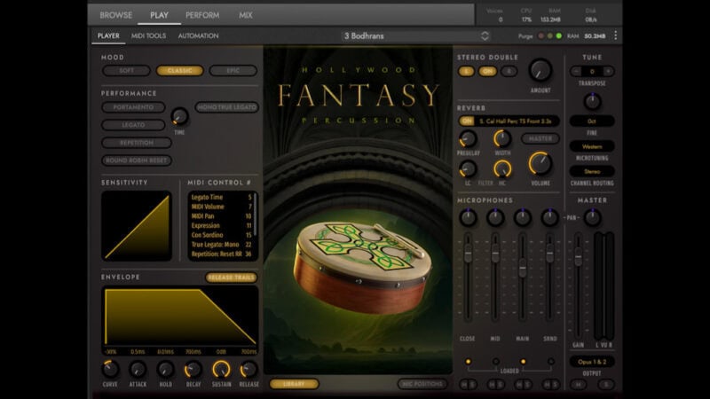The width and height of the screenshot is (710, 399).
Task: Click the Stereo Double Amount knob
Action: pos(540,71)
